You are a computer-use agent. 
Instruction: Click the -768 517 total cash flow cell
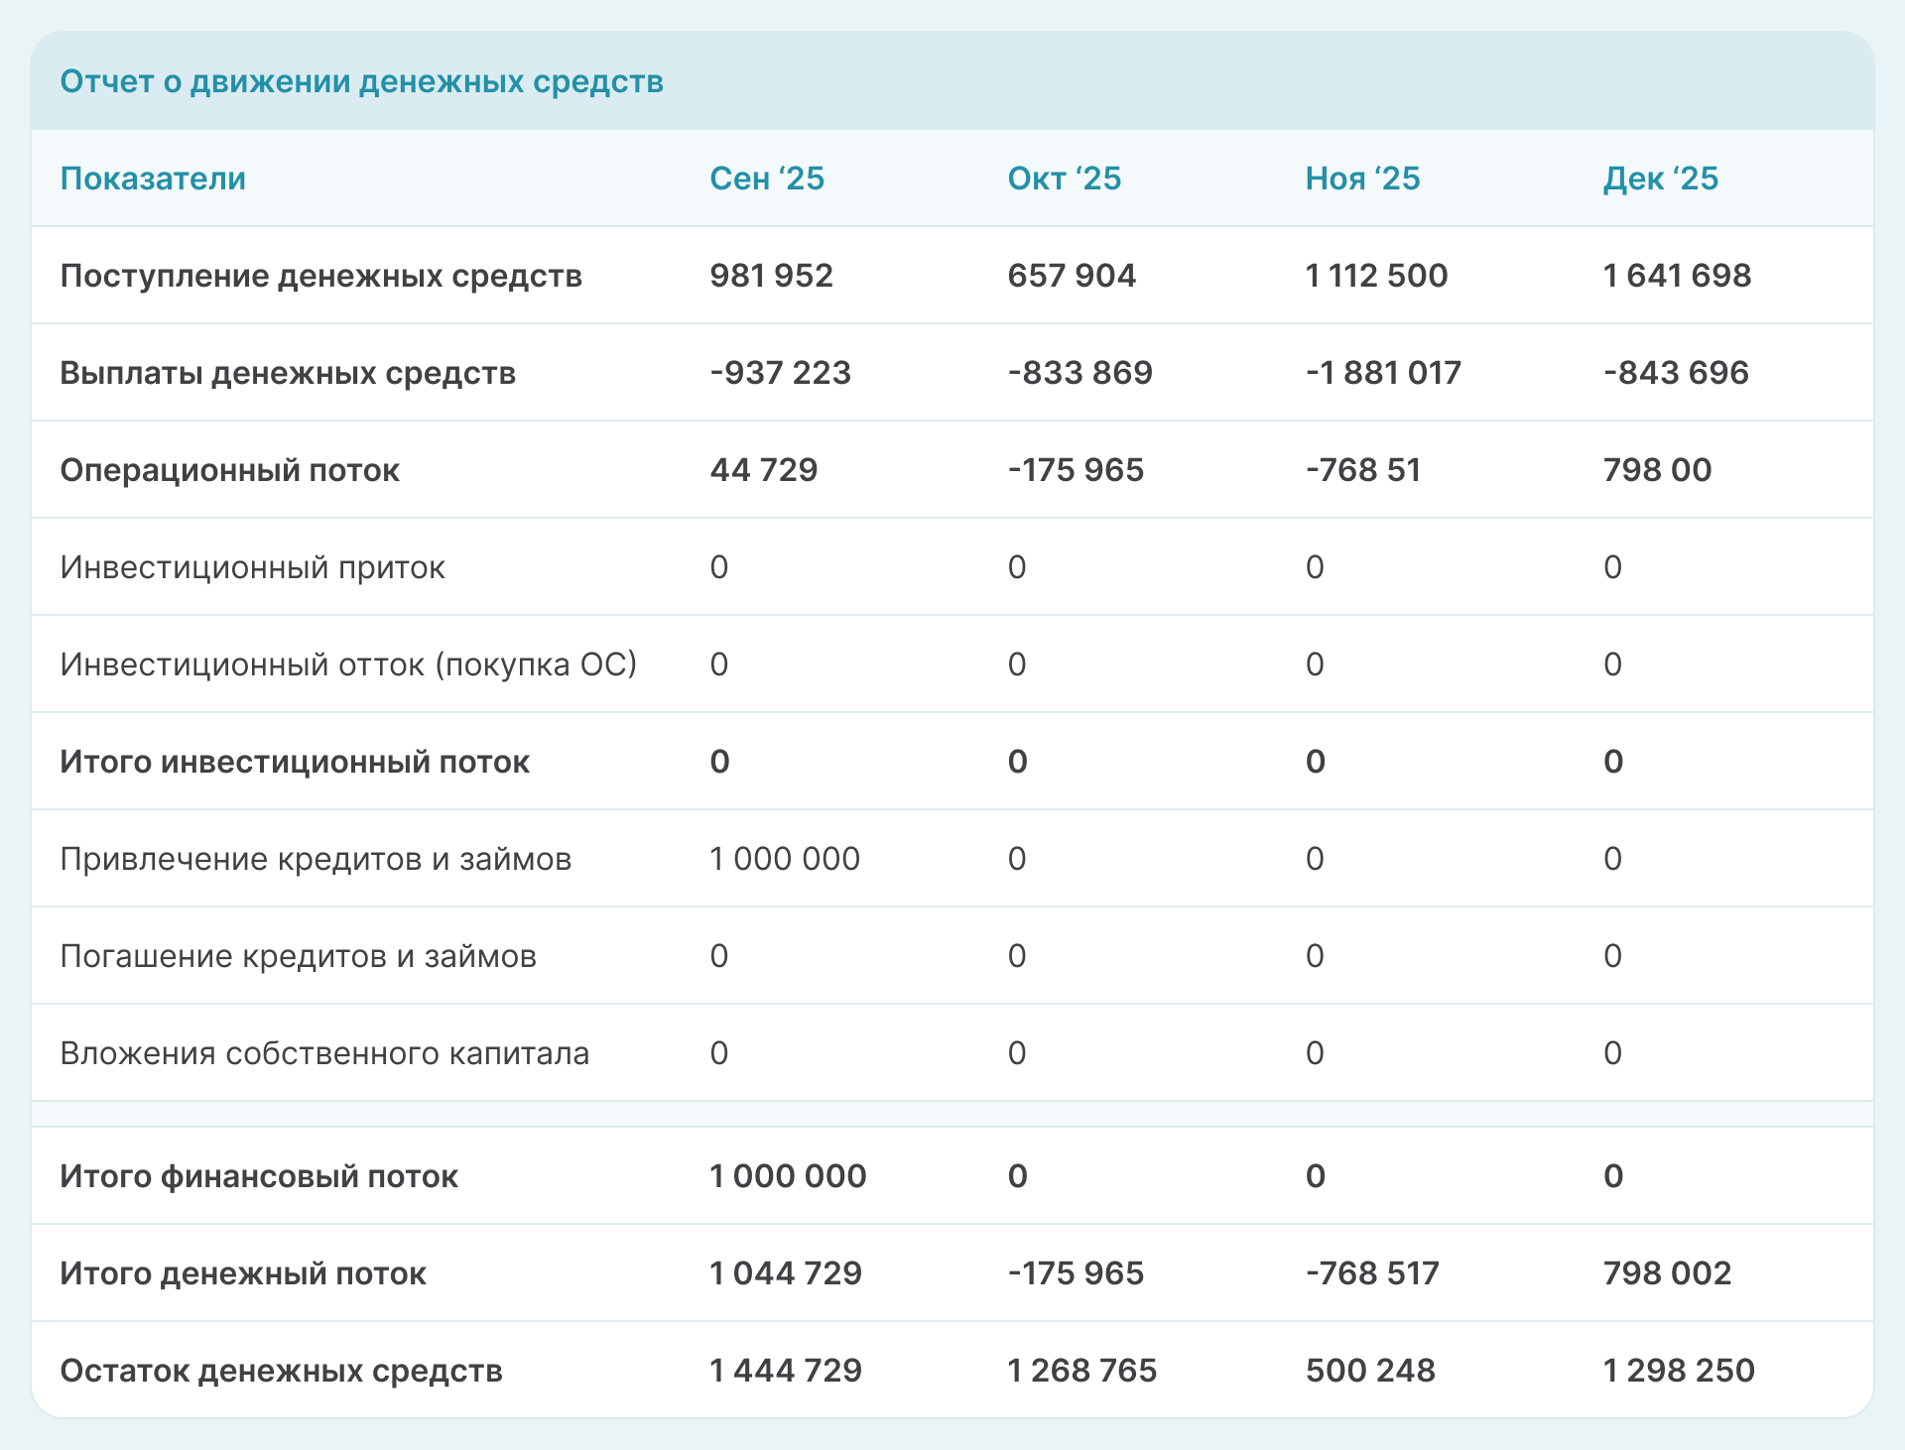(1371, 1273)
